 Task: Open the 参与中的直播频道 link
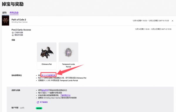[48, 75]
